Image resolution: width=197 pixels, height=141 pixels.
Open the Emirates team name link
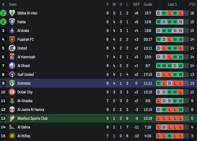click(24, 83)
